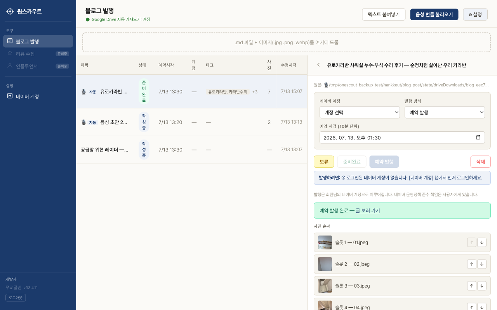This screenshot has width=497, height=310.
Task: Click the M icon beside 네이버 계정
Action: point(10,96)
